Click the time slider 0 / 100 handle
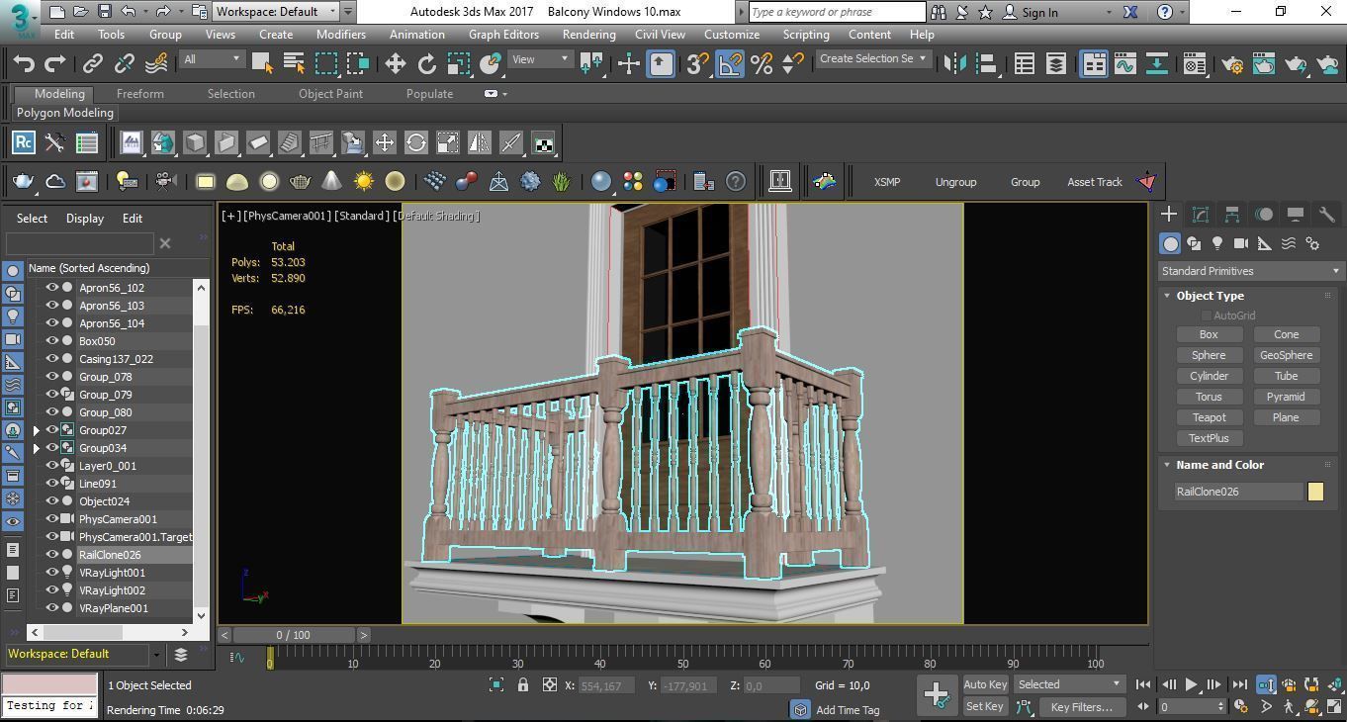 [x=292, y=635]
